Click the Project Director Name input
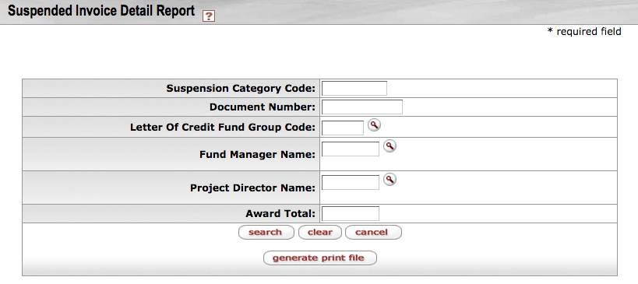The image size is (638, 284). point(351,182)
